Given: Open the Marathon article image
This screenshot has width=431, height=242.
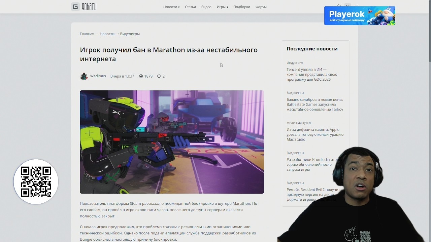Looking at the screenshot, I should pos(172,142).
